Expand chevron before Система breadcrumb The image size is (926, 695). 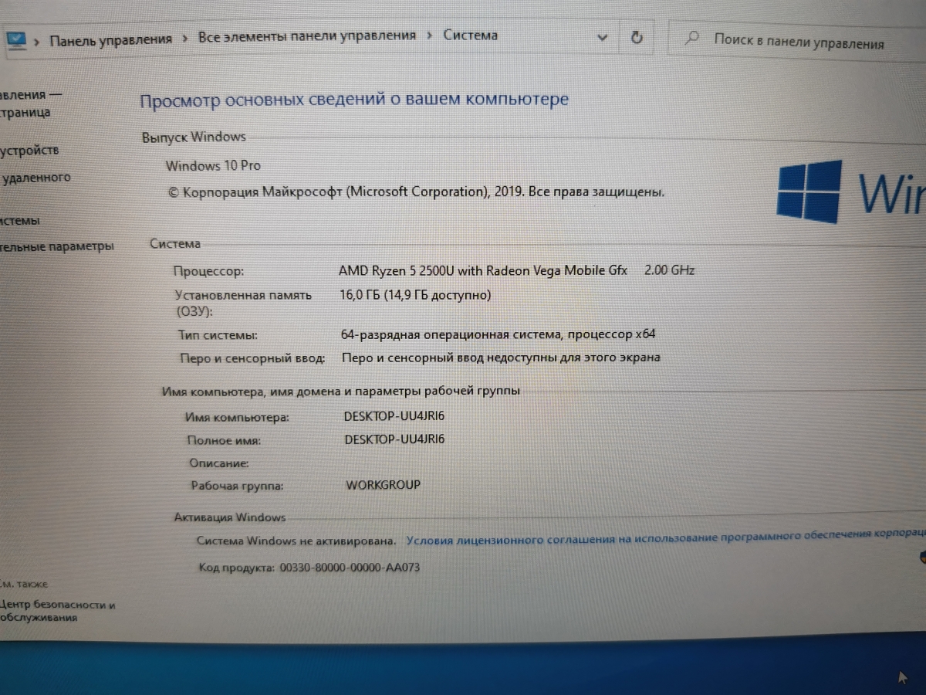430,36
